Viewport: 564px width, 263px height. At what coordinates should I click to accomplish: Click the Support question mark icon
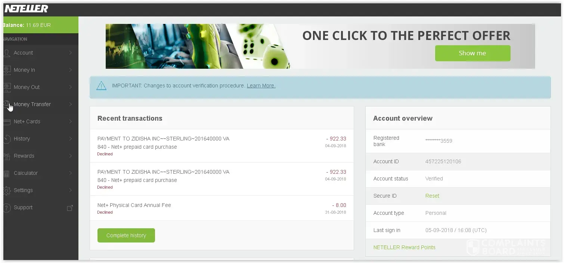pos(7,207)
